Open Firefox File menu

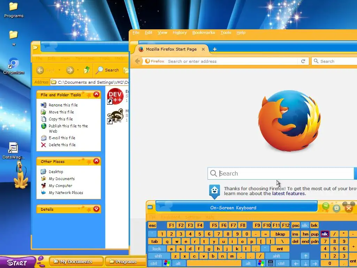[136, 32]
